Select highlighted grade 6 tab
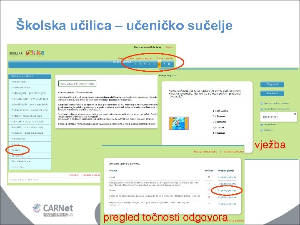The height and width of the screenshot is (225, 300). coord(159,64)
